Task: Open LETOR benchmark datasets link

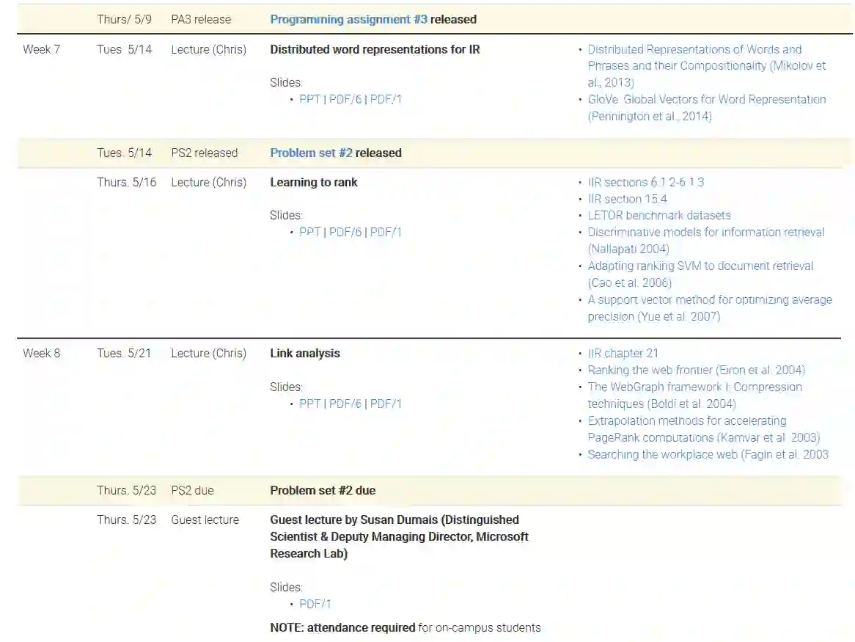Action: 658,216
